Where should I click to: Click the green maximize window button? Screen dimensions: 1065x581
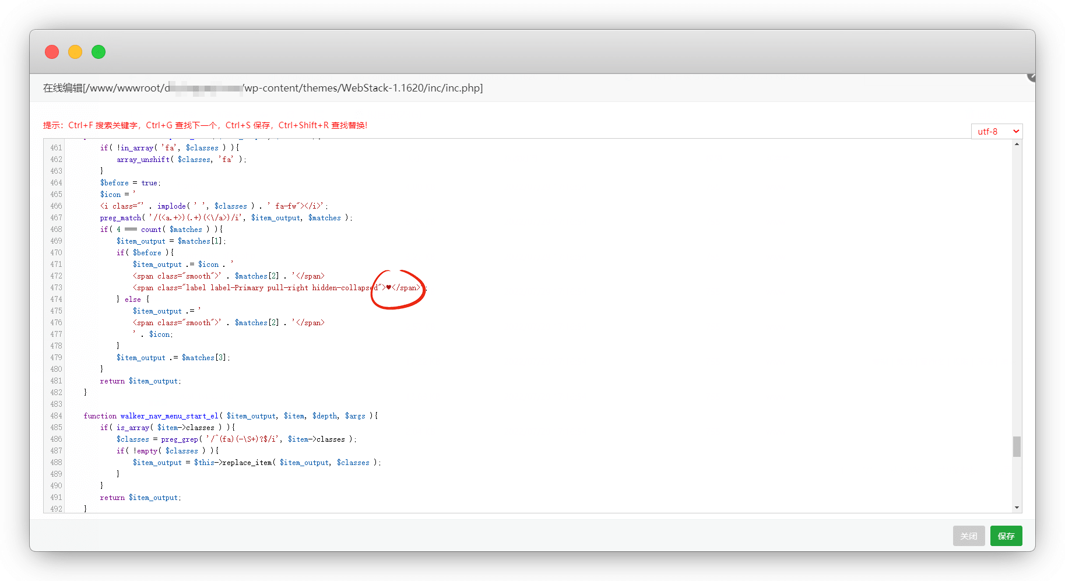99,52
